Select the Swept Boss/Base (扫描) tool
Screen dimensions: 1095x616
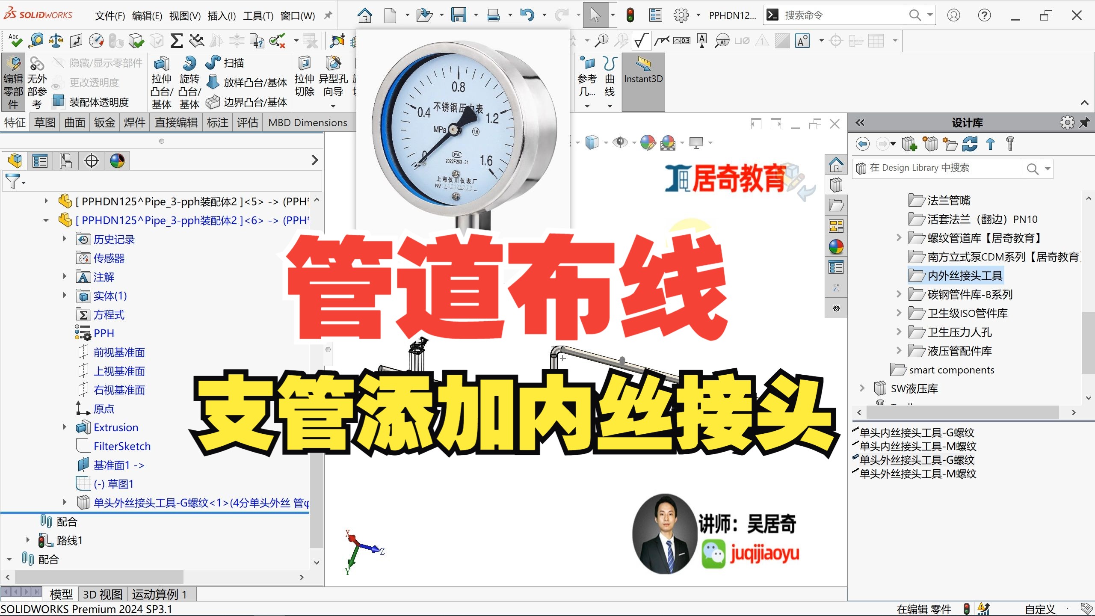click(225, 63)
